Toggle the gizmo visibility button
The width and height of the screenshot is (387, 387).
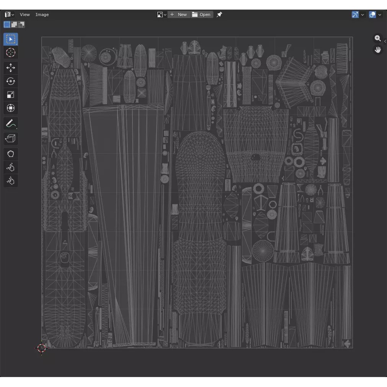[355, 15]
